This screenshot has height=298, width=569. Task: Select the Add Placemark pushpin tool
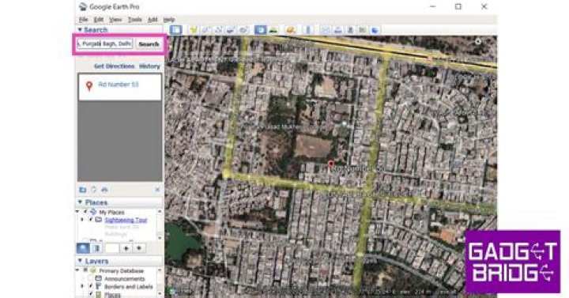coord(194,30)
